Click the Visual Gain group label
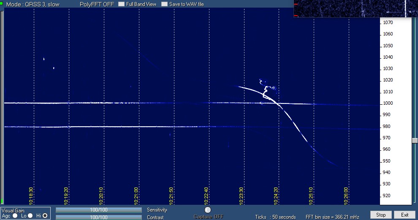This screenshot has height=220, width=418. tap(13, 210)
